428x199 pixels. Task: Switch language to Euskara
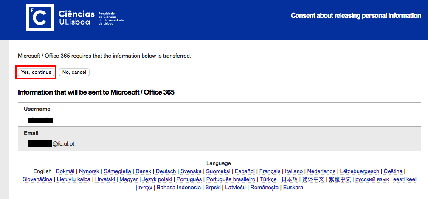pyautogui.click(x=293, y=188)
